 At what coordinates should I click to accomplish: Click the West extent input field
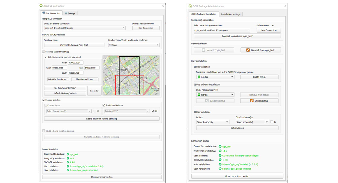[x=60, y=68]
